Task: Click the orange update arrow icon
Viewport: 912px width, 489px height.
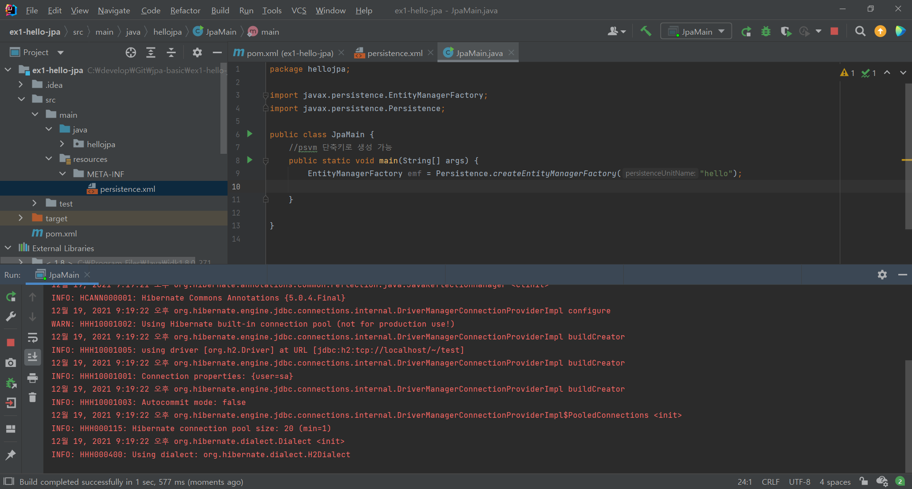Action: tap(880, 31)
